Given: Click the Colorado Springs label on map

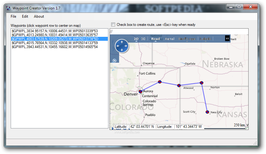Looking at the screenshot, I should pos(149,103).
